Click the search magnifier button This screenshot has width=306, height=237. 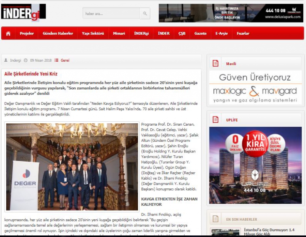coord(145,13)
